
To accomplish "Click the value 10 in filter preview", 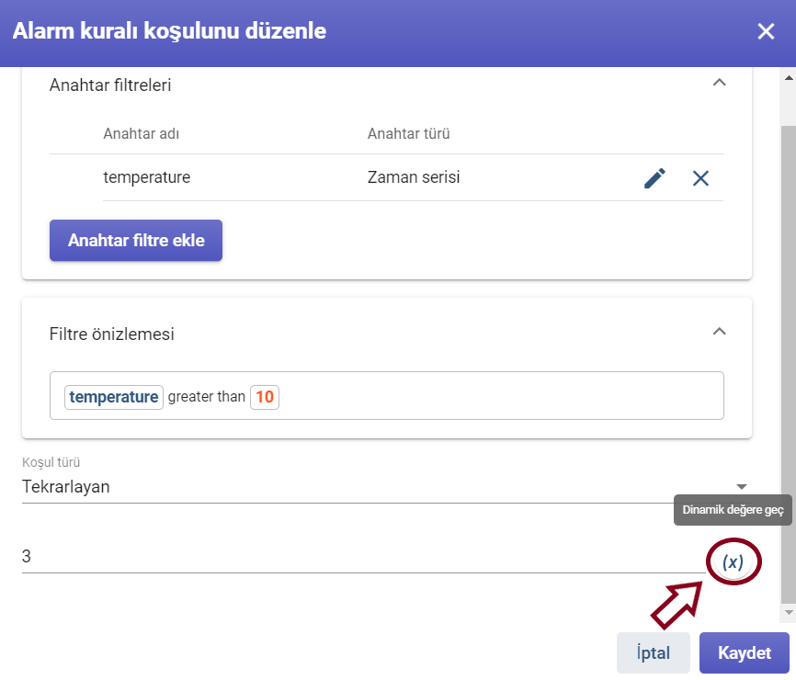I will pyautogui.click(x=265, y=397).
